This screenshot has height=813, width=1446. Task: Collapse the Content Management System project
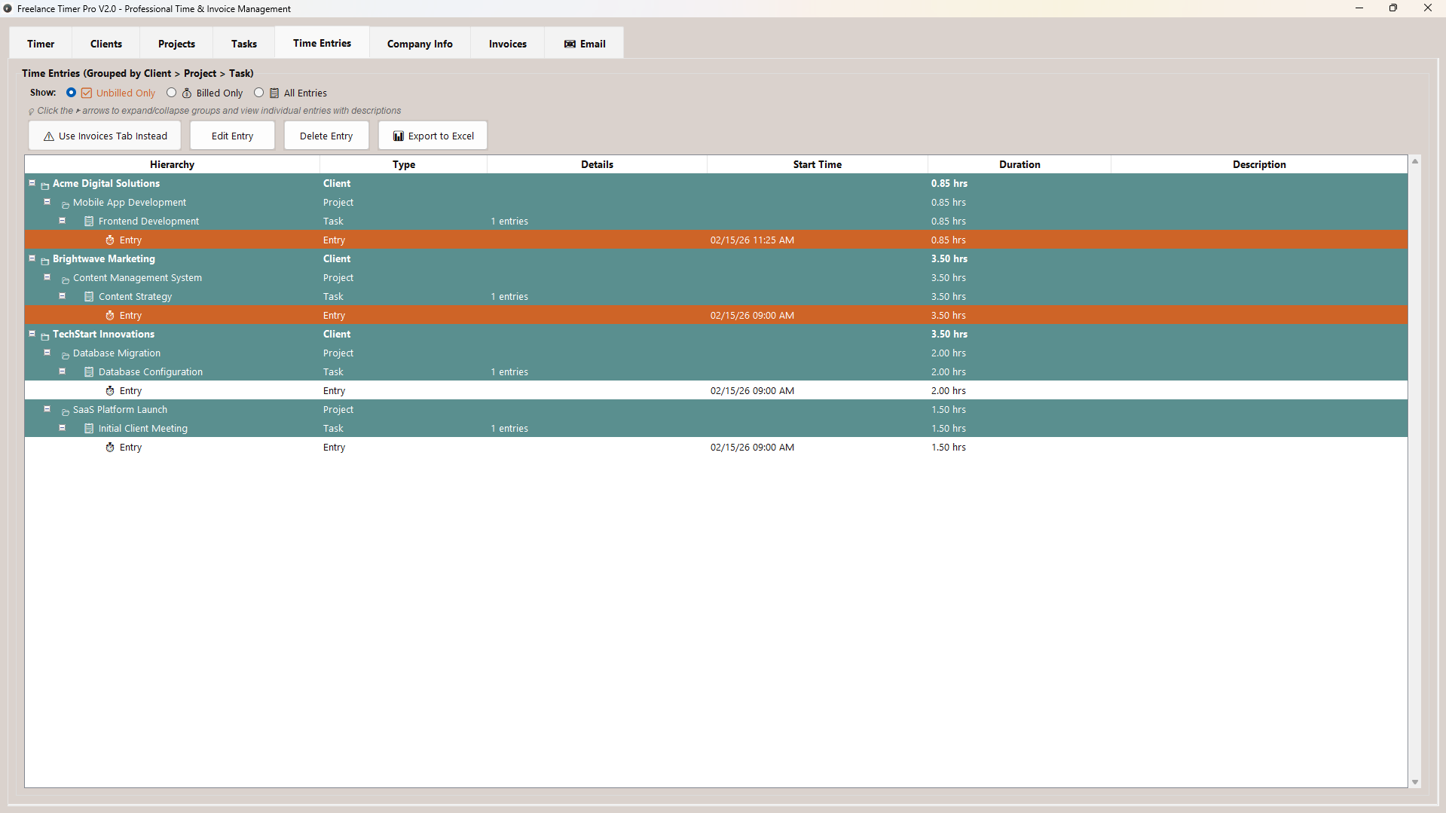click(47, 277)
